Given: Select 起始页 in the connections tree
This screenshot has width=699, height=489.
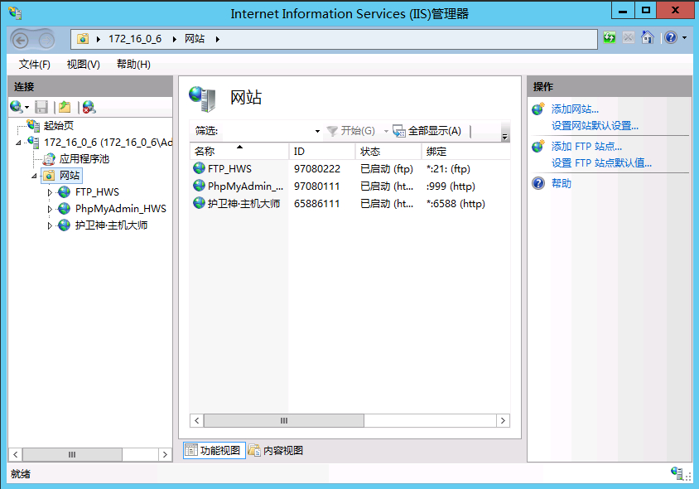Looking at the screenshot, I should tap(59, 126).
